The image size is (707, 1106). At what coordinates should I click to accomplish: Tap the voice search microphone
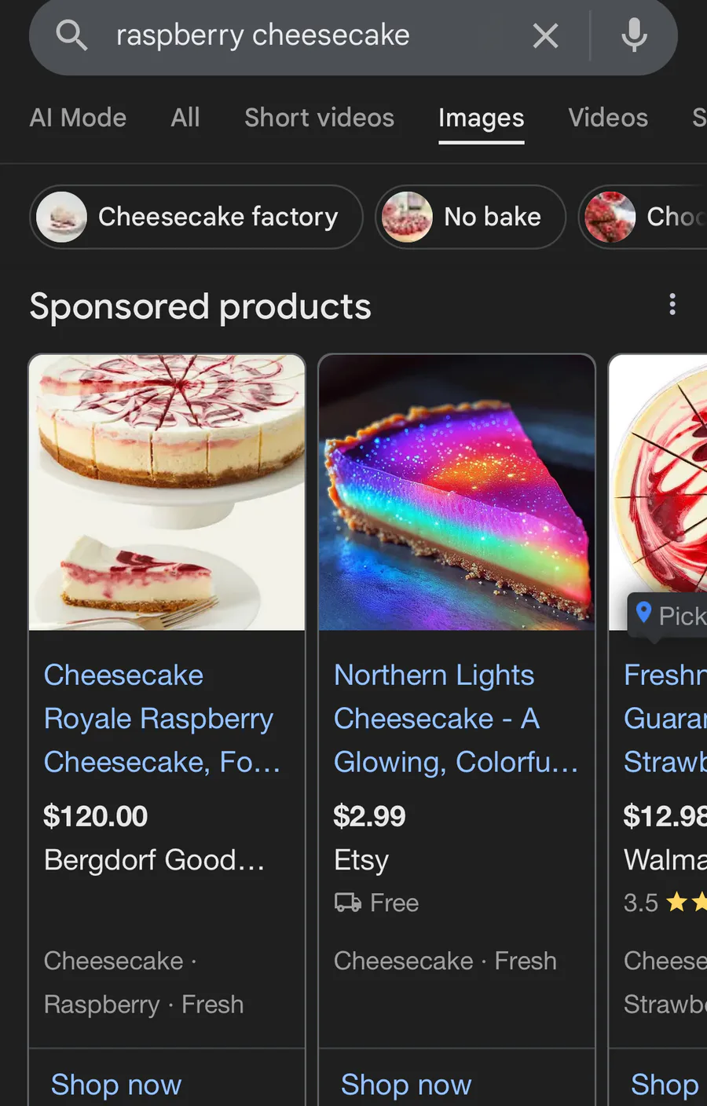[x=634, y=35]
